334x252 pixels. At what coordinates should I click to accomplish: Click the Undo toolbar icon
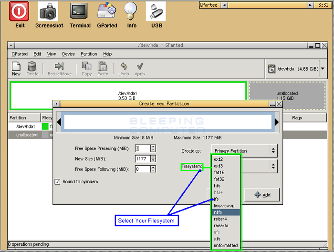(124, 66)
